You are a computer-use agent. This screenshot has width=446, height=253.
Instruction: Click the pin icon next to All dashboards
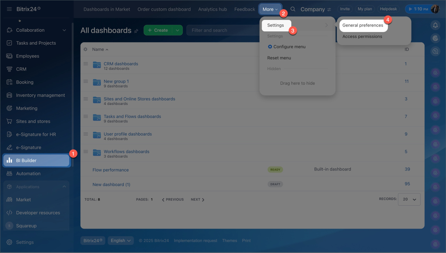click(136, 31)
